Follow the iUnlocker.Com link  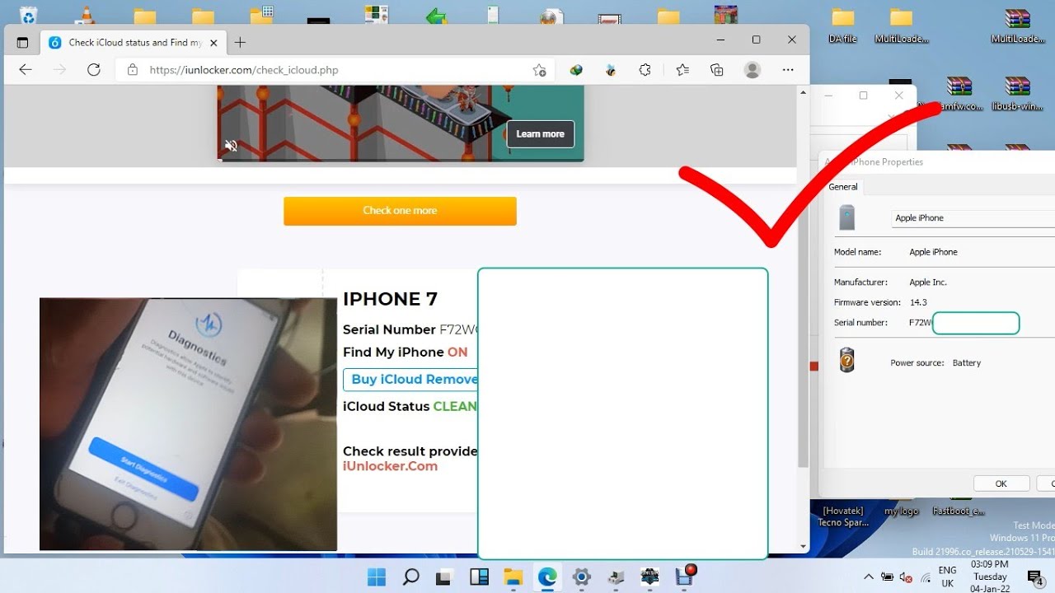(390, 466)
